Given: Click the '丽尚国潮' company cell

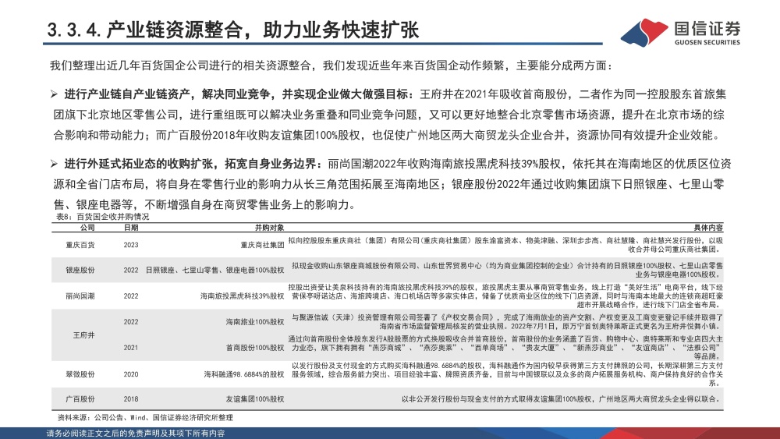Looking at the screenshot, I should coord(80,296).
